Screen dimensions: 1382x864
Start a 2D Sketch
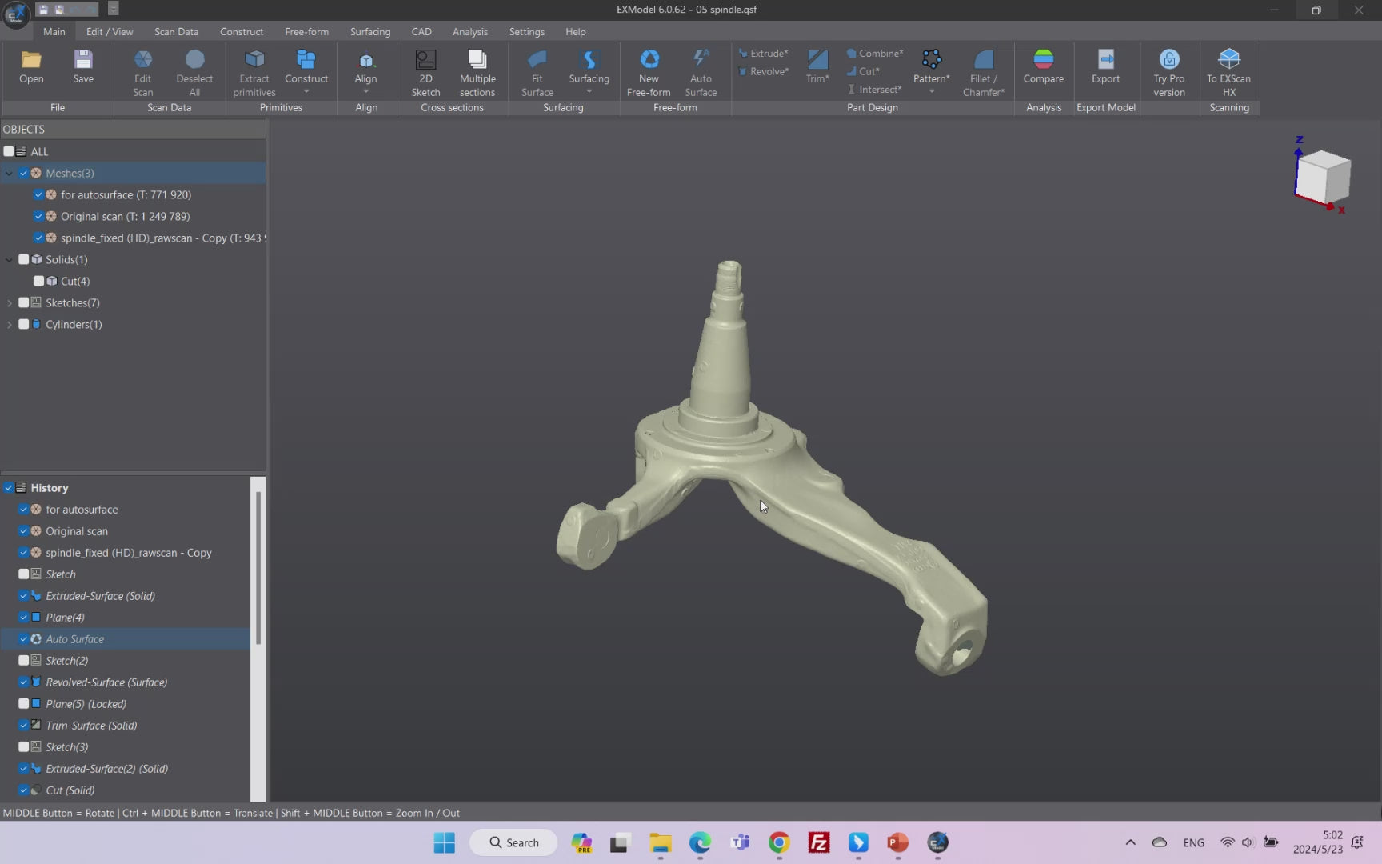click(x=425, y=73)
